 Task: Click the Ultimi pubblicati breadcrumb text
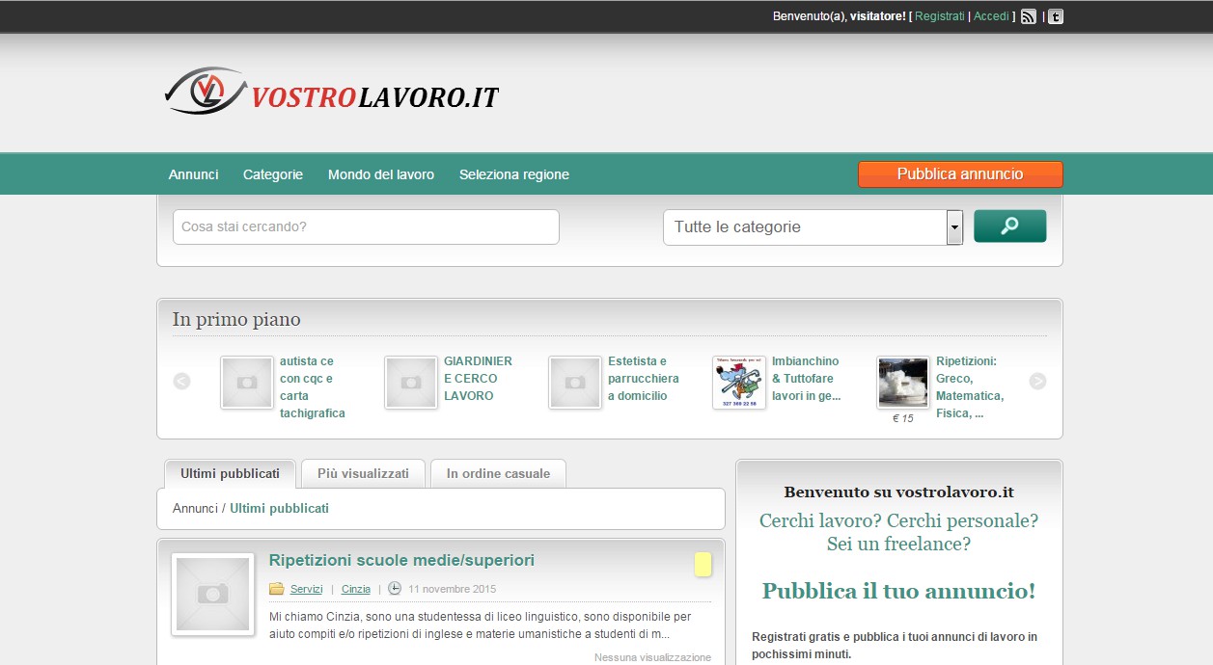(279, 508)
